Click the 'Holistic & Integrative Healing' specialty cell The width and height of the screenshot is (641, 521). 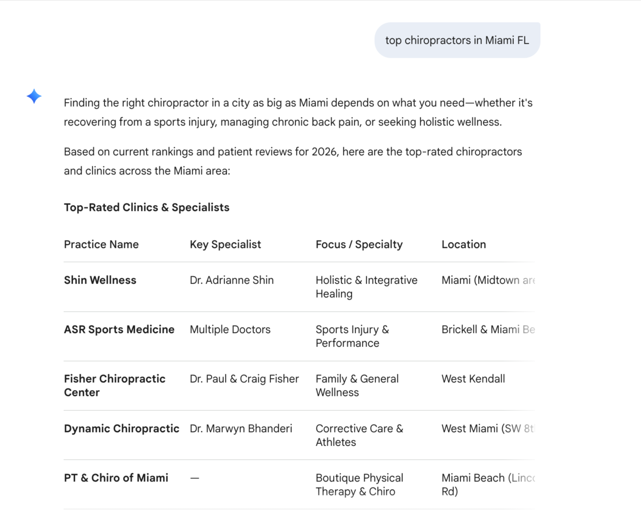click(366, 287)
